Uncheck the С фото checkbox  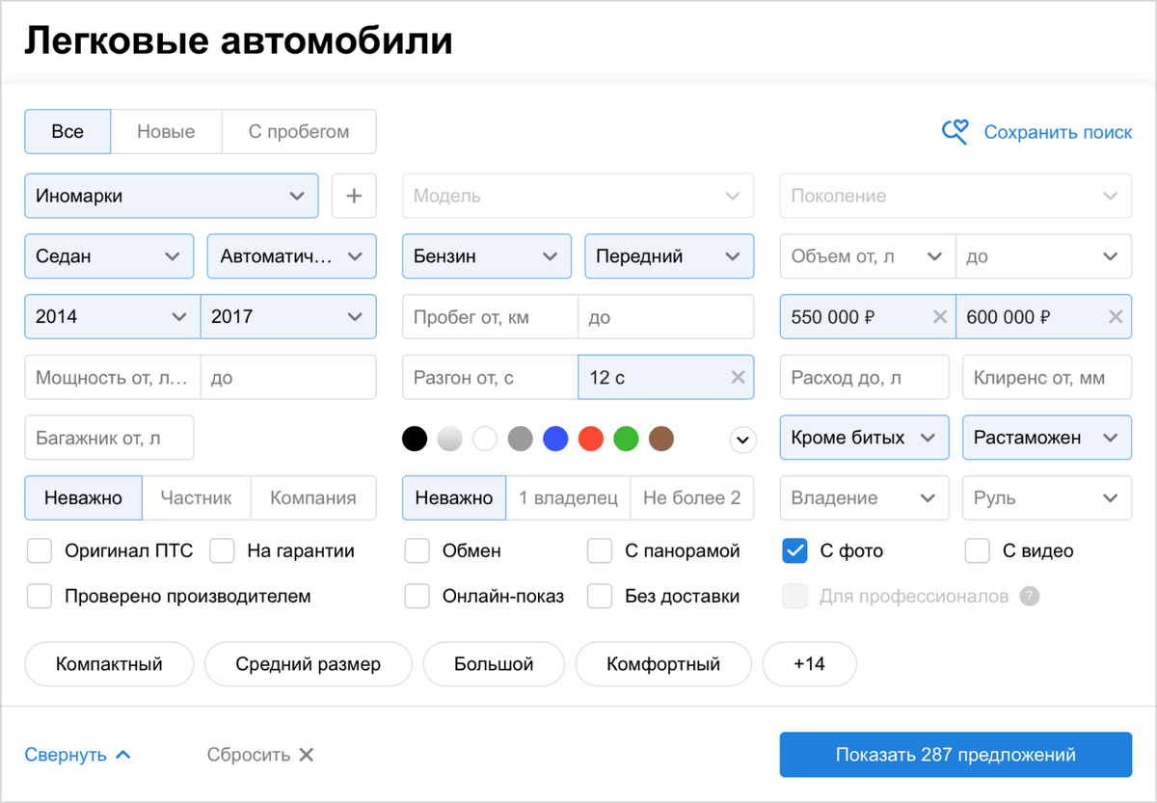coord(794,551)
